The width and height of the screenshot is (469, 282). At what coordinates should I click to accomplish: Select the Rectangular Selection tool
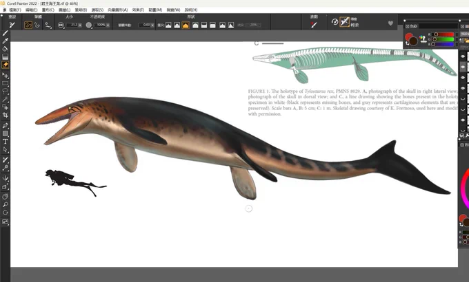5,83
